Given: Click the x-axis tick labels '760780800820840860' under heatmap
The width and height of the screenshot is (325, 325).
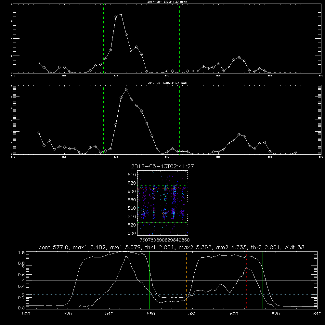Looking at the screenshot, I should 164,240.
